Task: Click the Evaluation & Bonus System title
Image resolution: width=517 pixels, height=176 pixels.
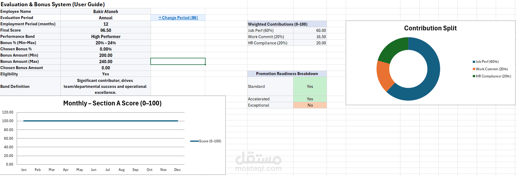Action: pos(53,4)
